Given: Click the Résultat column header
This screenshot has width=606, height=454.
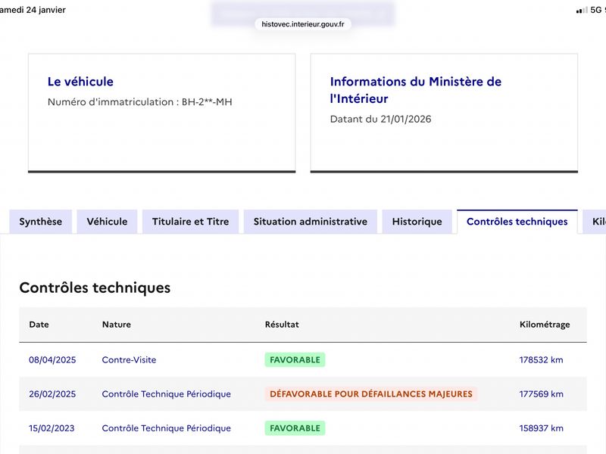Looking at the screenshot, I should point(282,325).
